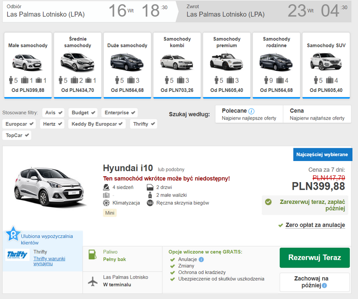The width and height of the screenshot is (358, 299).
Task: Click the 4 siedzeń seat icon
Action: (106, 187)
